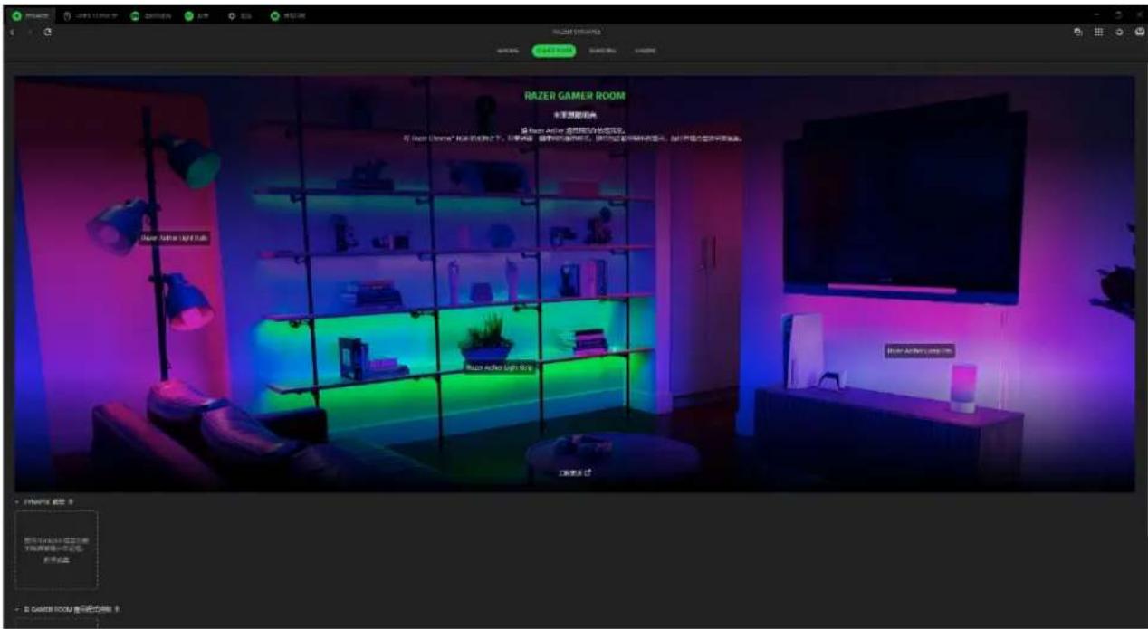The height and width of the screenshot is (629, 1148).
Task: Select the highlighted green Gamer Room sub-tab
Action: 553,51
